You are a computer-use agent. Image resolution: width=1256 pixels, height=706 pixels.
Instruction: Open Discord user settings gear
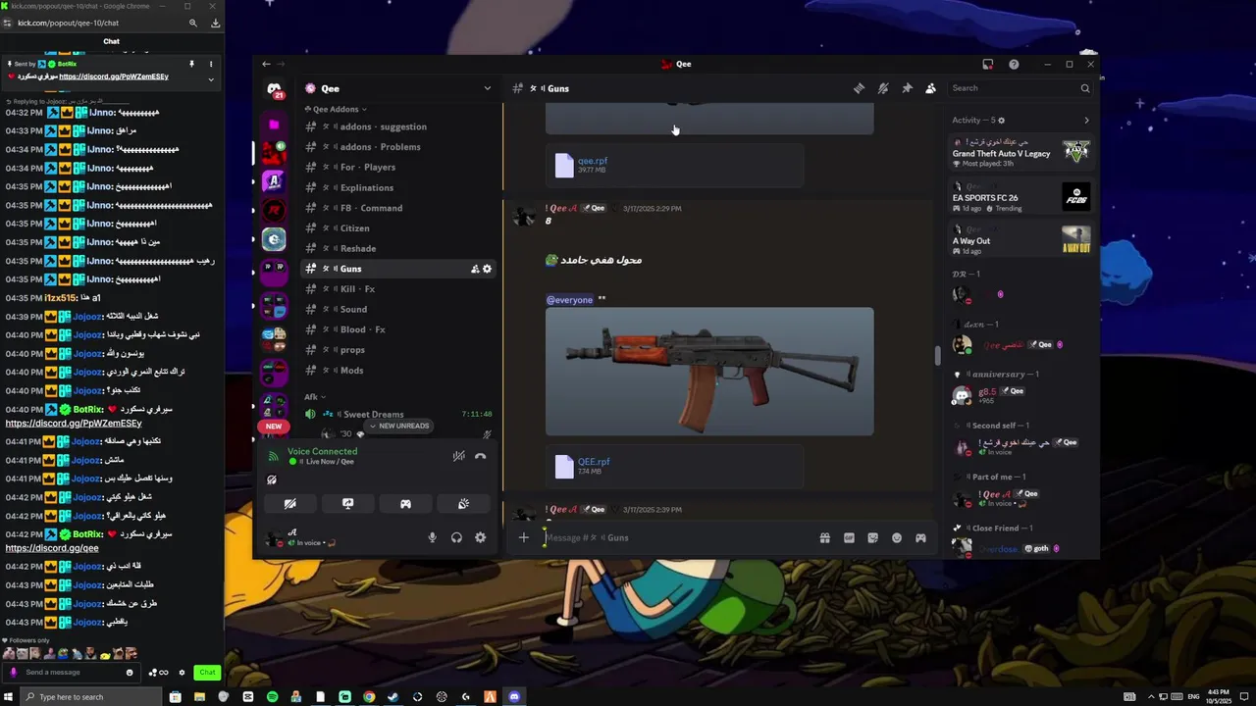coord(480,537)
